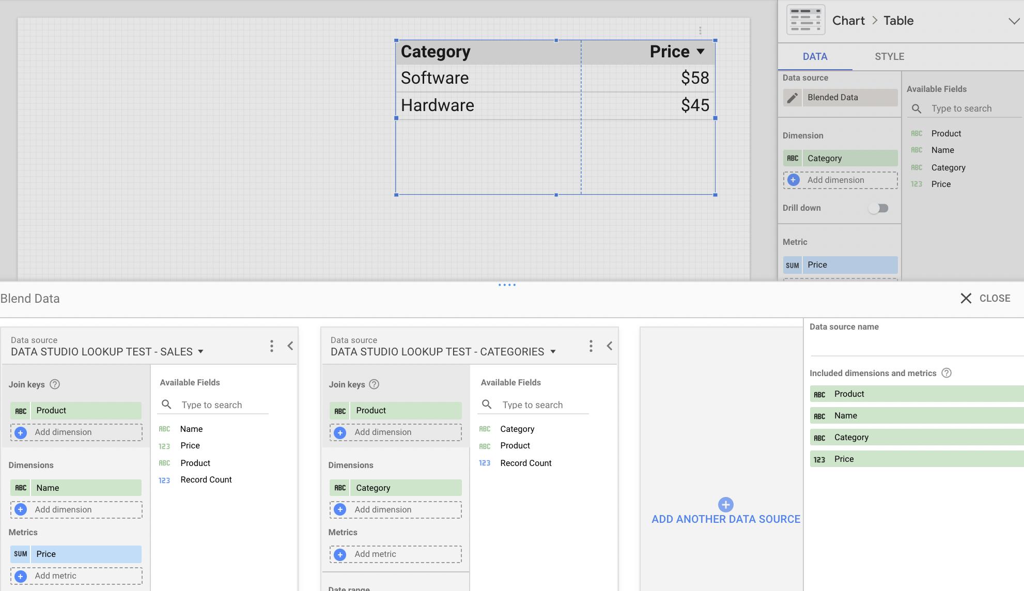
Task: Click Name in Included dimensions and metrics
Action: 917,415
